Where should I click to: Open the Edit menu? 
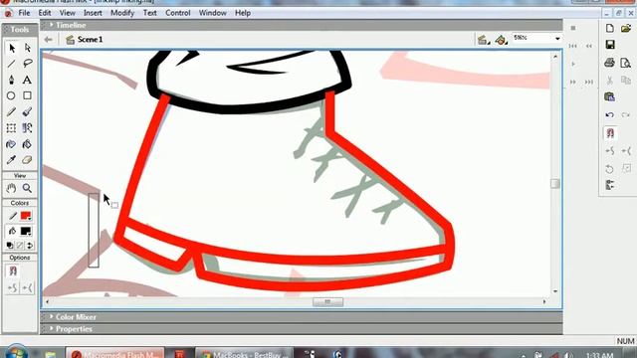pos(45,13)
